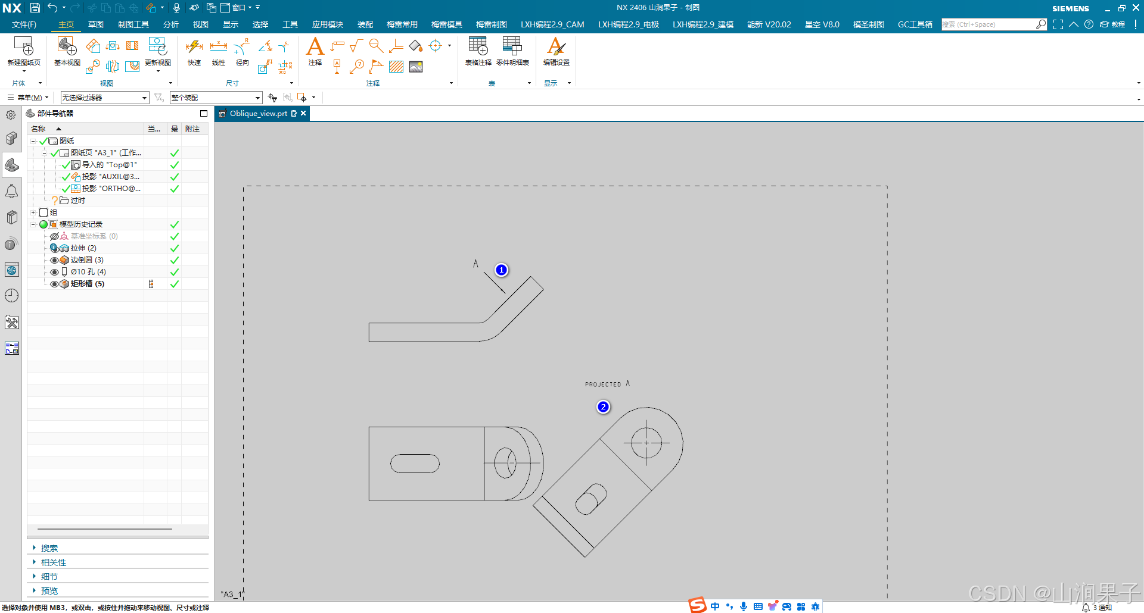Click the angular dimension icon
Viewport: 1144px width, 613px height.
pos(266,46)
